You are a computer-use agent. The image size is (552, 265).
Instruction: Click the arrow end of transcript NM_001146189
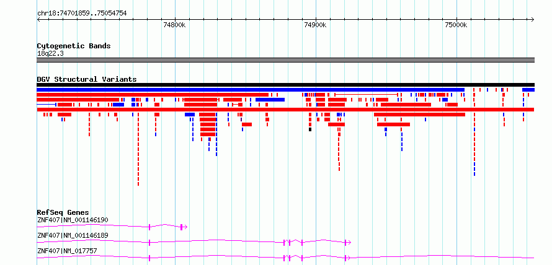[349, 243]
